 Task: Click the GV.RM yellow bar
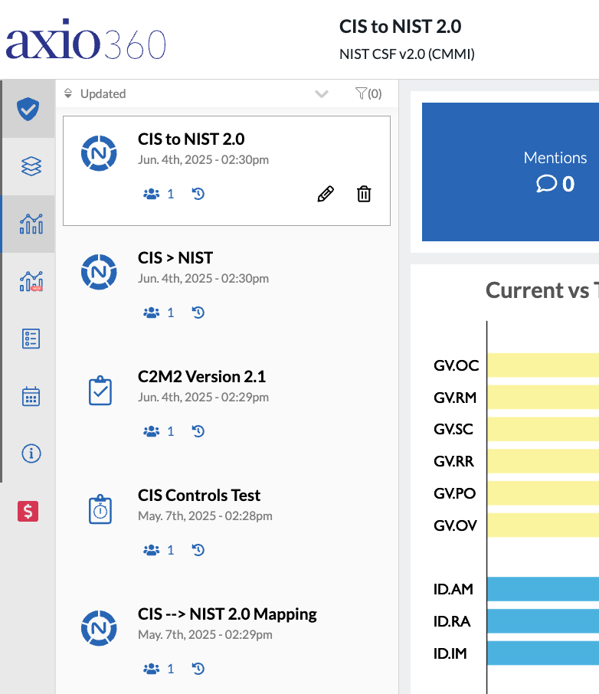tap(543, 397)
